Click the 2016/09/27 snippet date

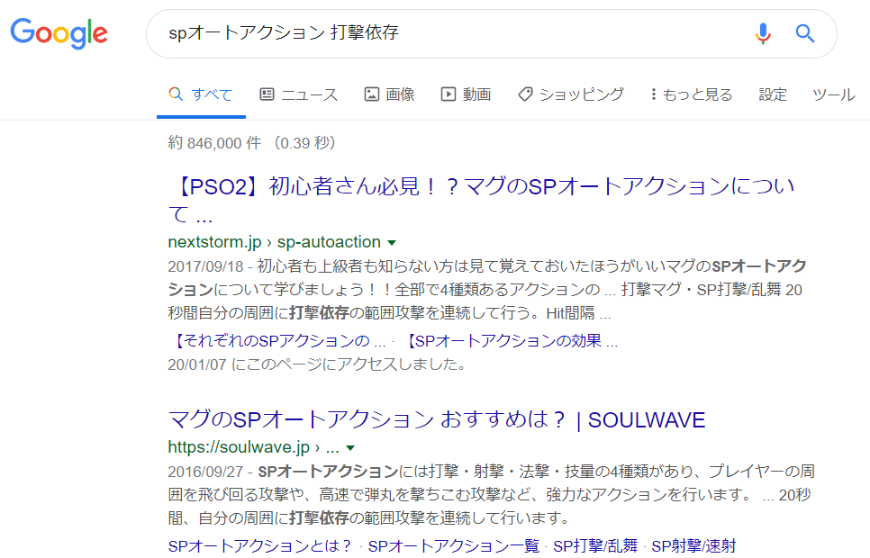point(205,472)
